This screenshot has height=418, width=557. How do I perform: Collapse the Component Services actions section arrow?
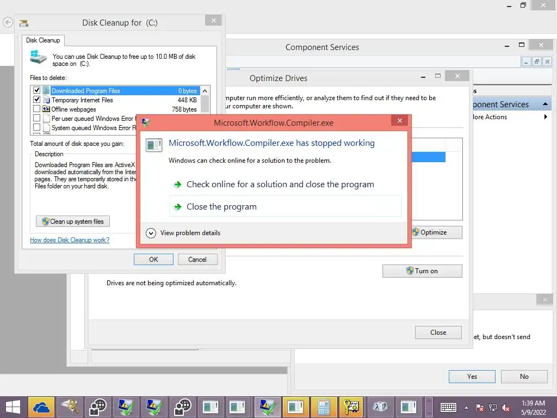(x=545, y=104)
